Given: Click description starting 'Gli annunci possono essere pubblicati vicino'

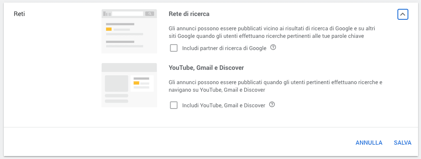Looking at the screenshot, I should tap(272, 32).
